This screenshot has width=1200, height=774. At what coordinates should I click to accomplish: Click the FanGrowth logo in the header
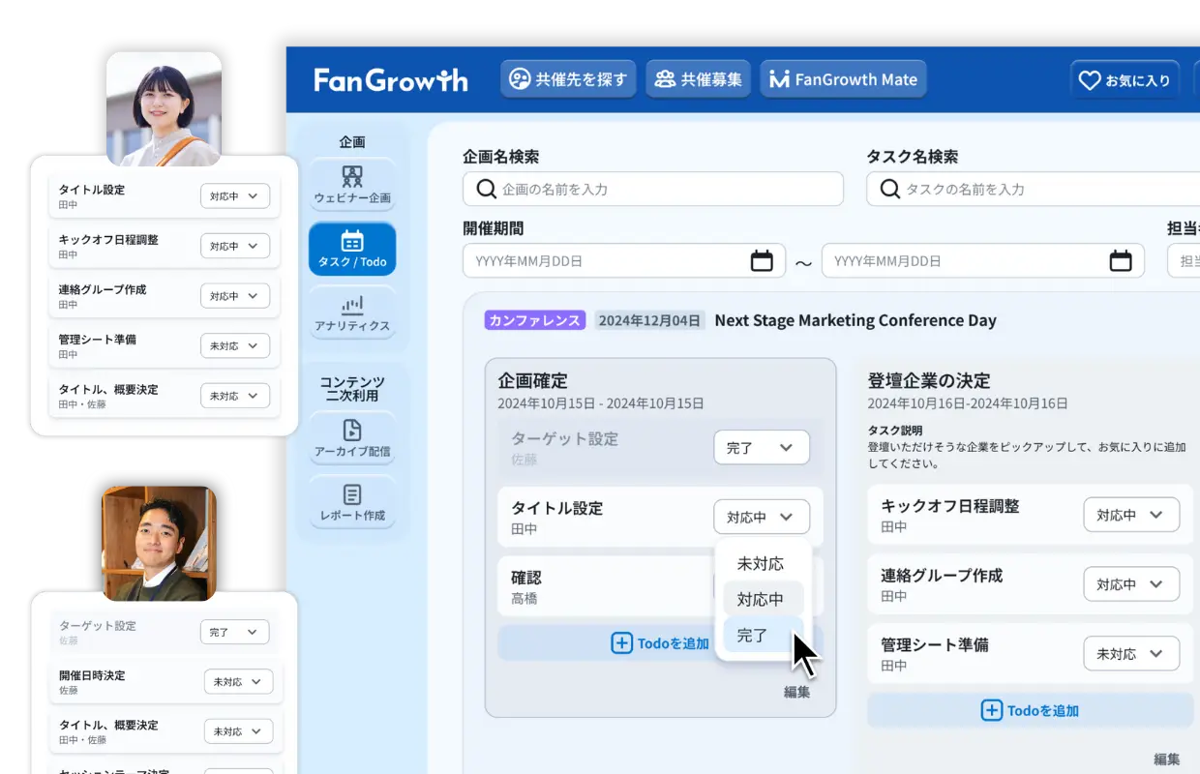click(391, 79)
